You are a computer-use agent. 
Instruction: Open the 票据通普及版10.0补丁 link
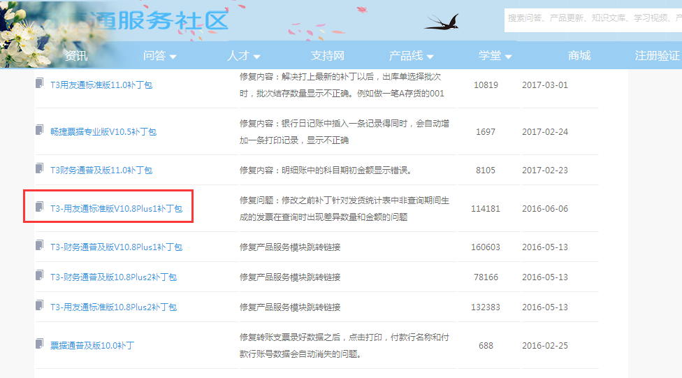click(92, 345)
